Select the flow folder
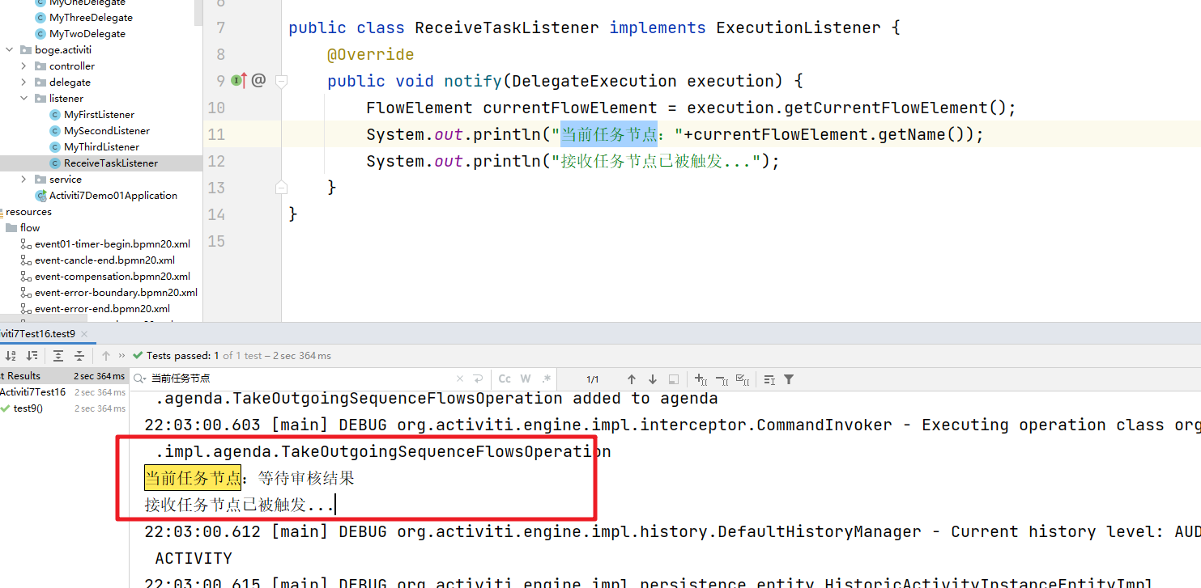Image resolution: width=1201 pixels, height=588 pixels. pyautogui.click(x=30, y=228)
